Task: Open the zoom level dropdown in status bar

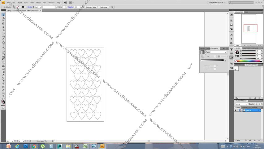Action: coord(13,141)
